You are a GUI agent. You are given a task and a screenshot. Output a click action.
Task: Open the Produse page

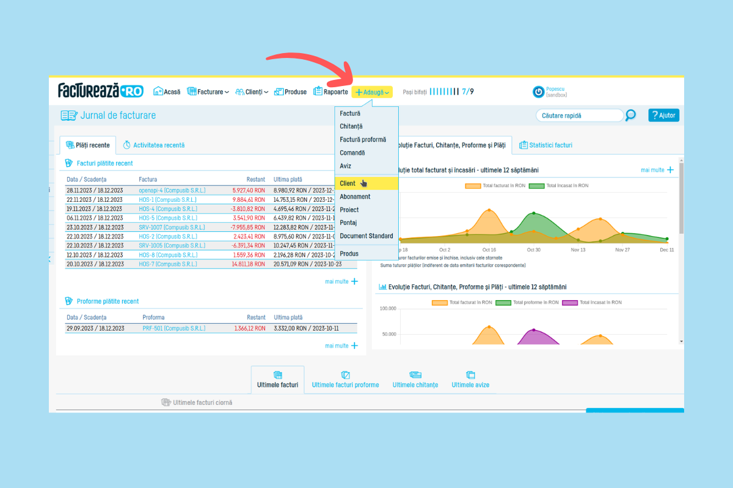point(290,92)
